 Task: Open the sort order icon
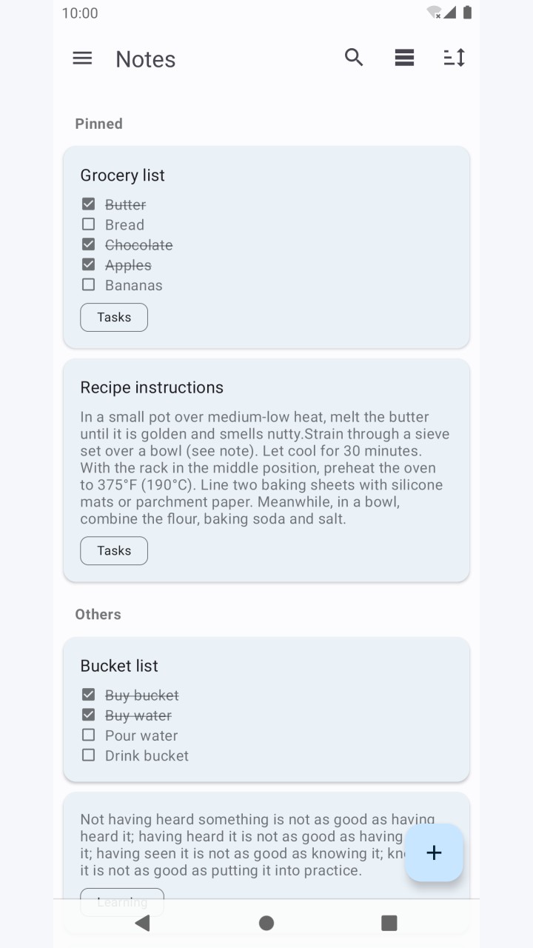pos(455,58)
